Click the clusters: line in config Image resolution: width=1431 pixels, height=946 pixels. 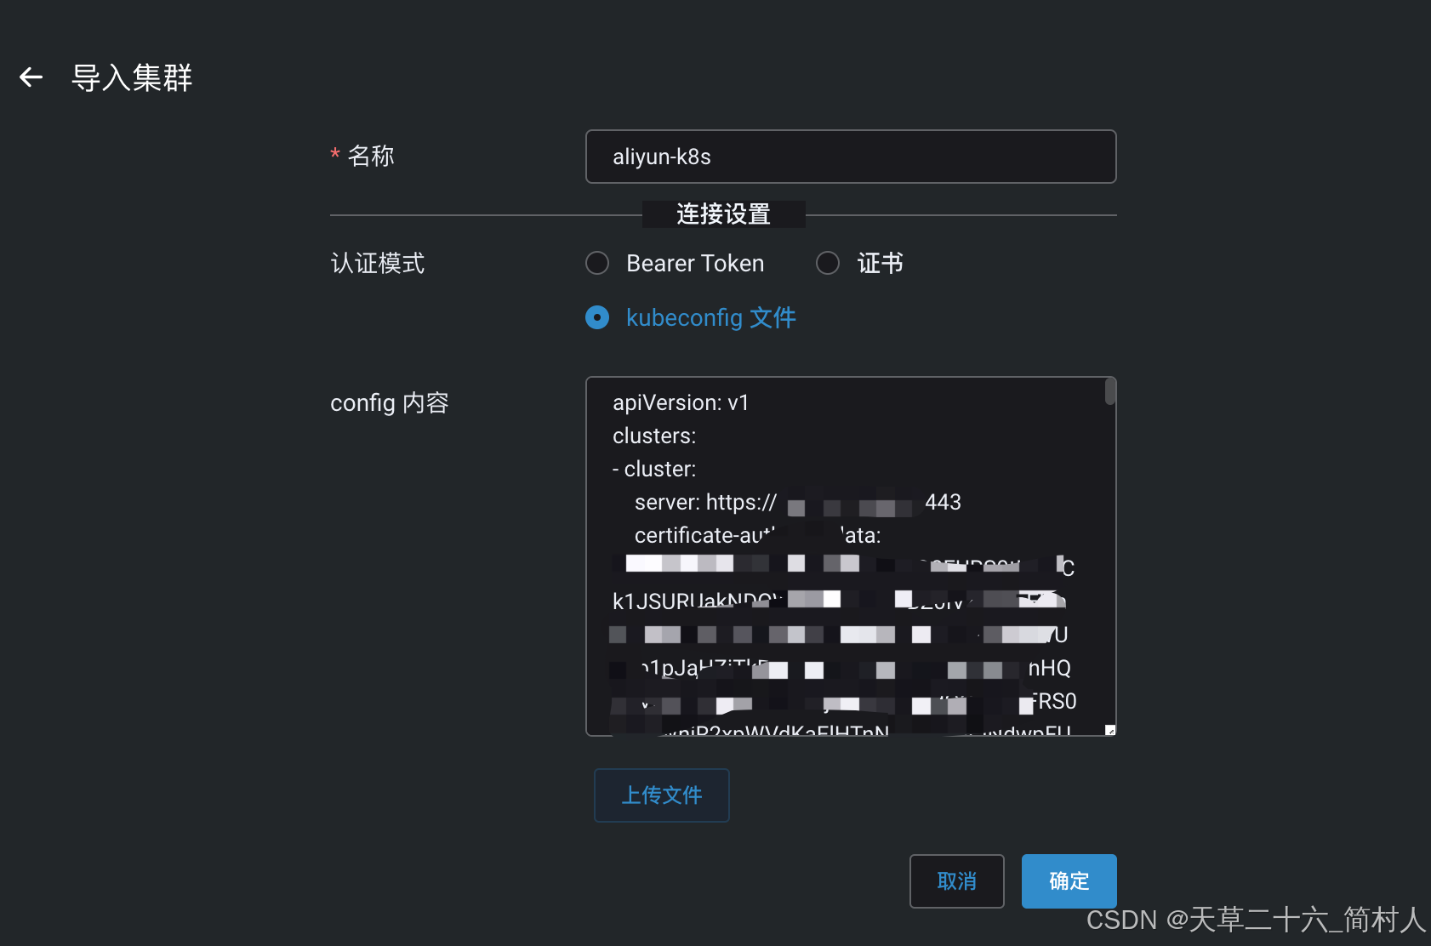pos(654,436)
